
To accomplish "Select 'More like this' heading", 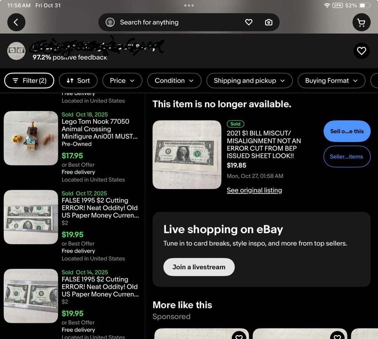I will click(182, 305).
